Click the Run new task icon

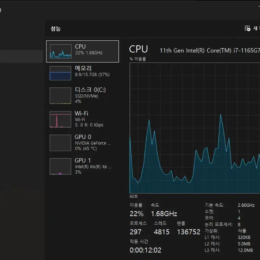tap(247, 28)
